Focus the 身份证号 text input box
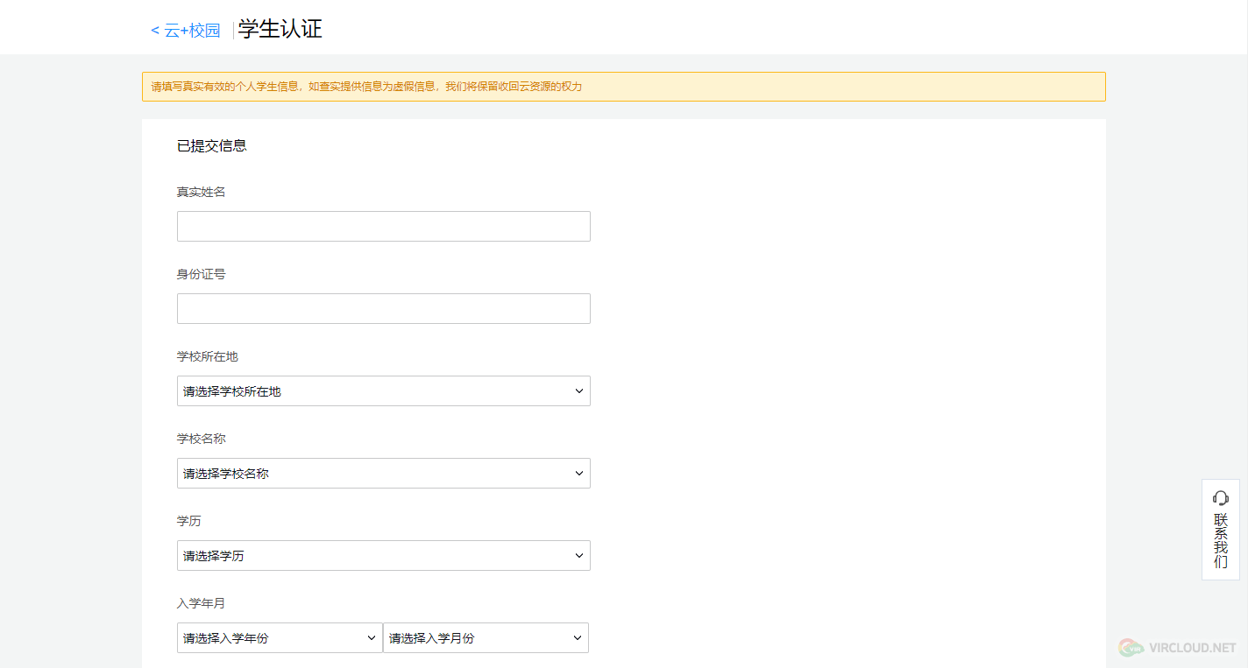 [x=384, y=308]
